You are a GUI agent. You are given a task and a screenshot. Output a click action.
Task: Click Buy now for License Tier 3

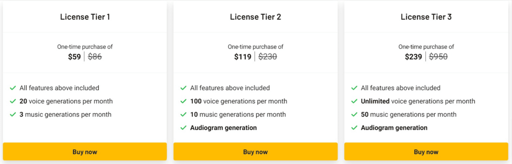[426, 152]
